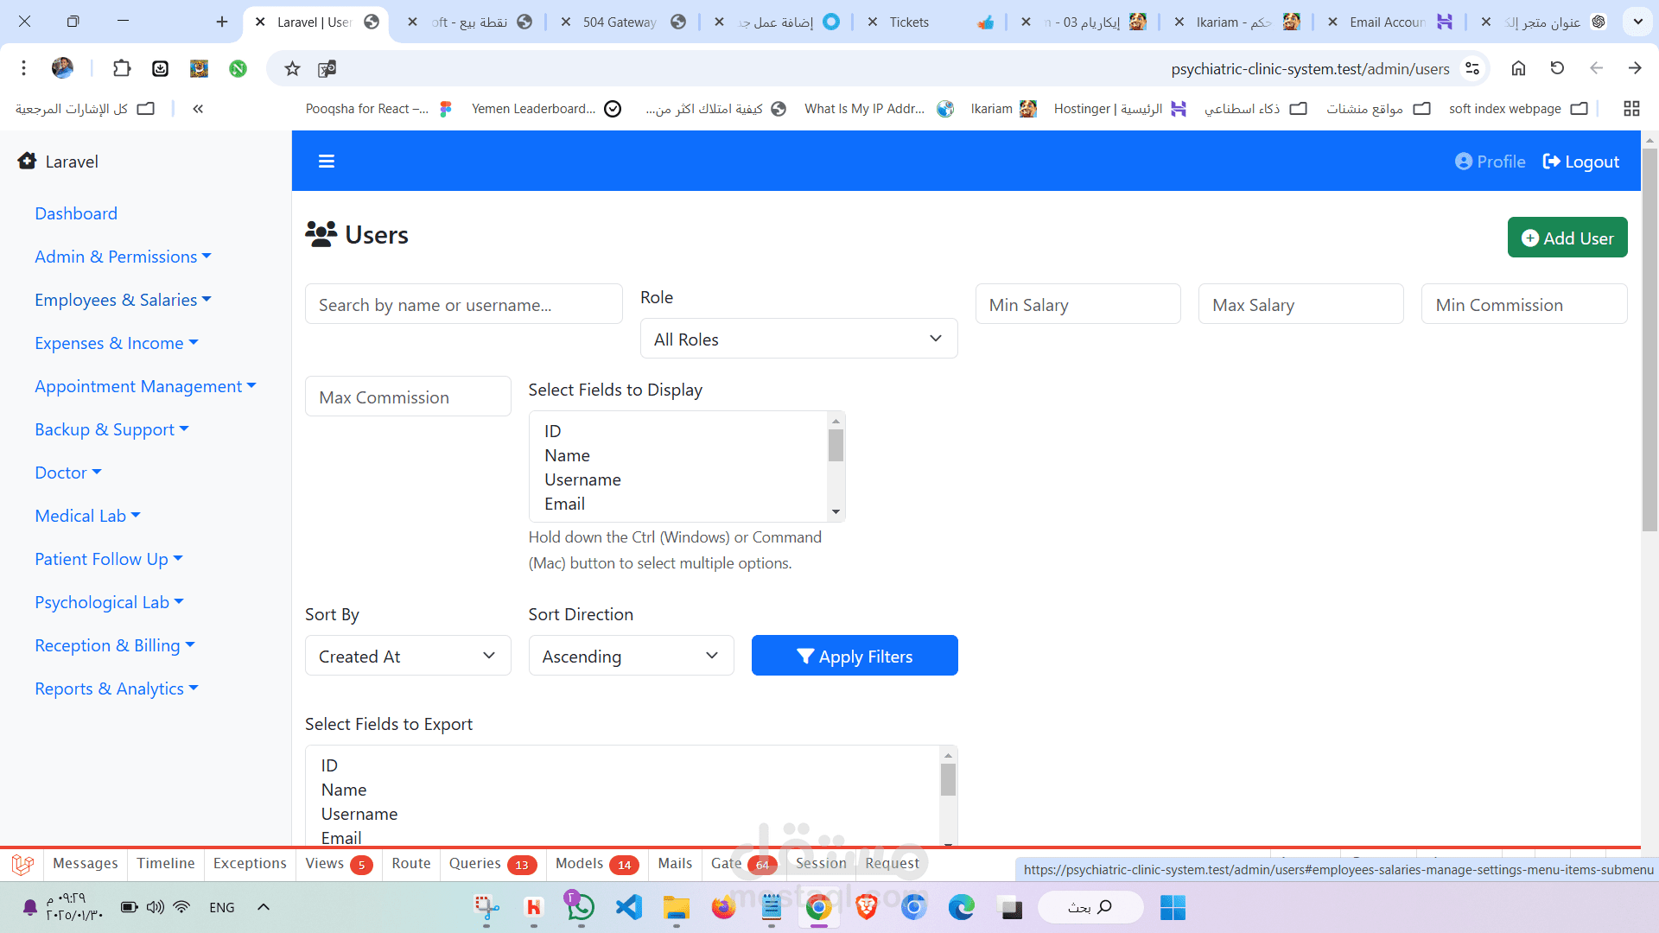Bookmark page with star icon
1659x933 pixels.
coord(292,69)
